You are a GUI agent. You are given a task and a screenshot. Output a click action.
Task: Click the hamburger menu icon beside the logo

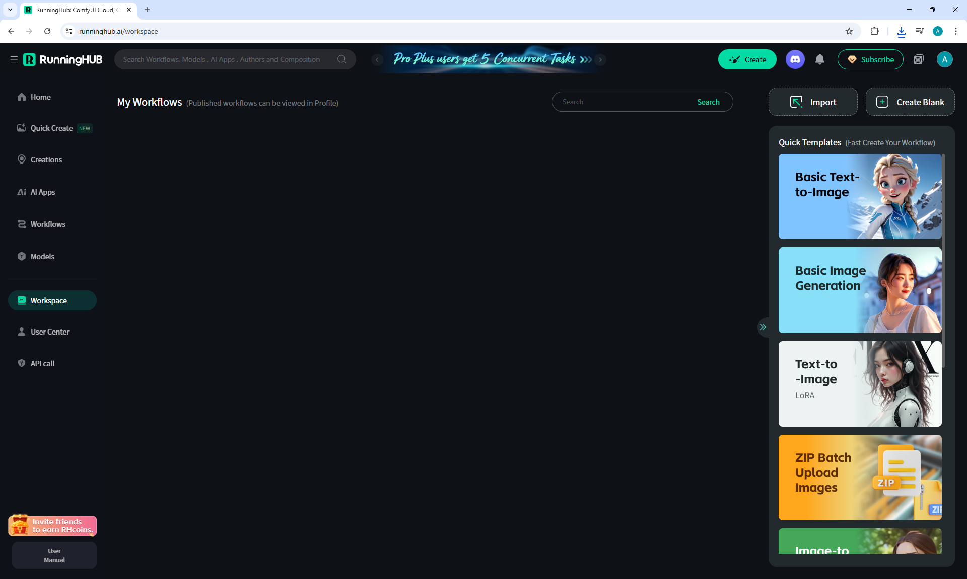14,59
